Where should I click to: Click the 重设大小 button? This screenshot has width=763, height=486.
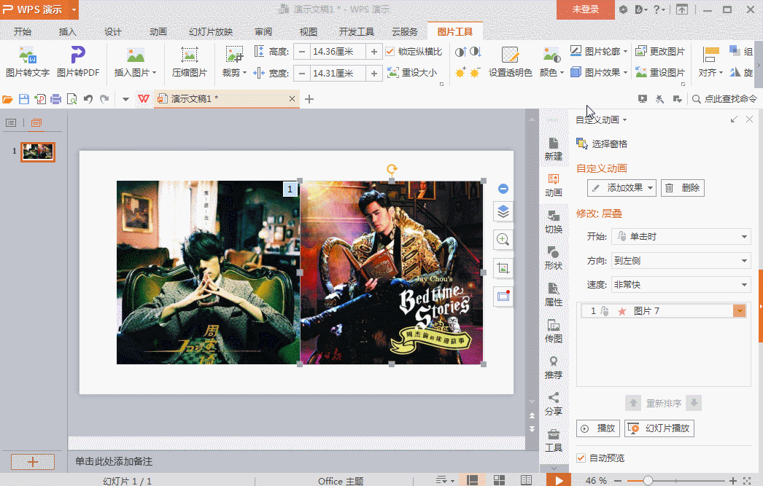tap(412, 73)
